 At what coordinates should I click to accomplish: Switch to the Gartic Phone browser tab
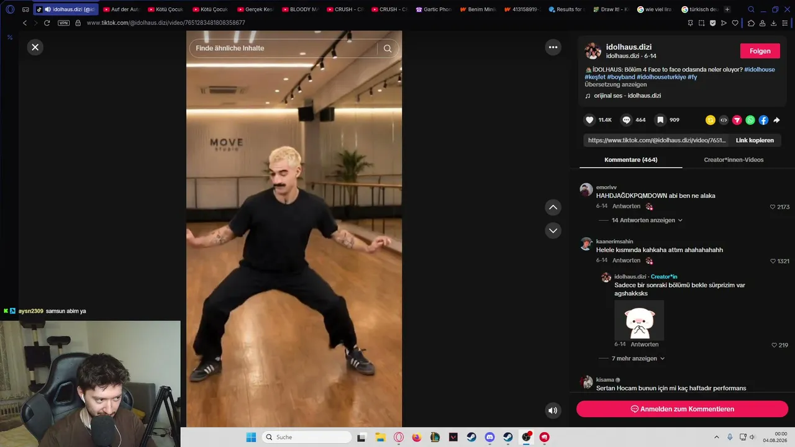tap(434, 9)
